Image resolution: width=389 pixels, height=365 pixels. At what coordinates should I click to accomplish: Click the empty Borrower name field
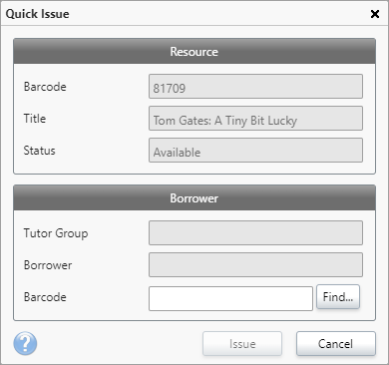point(255,264)
